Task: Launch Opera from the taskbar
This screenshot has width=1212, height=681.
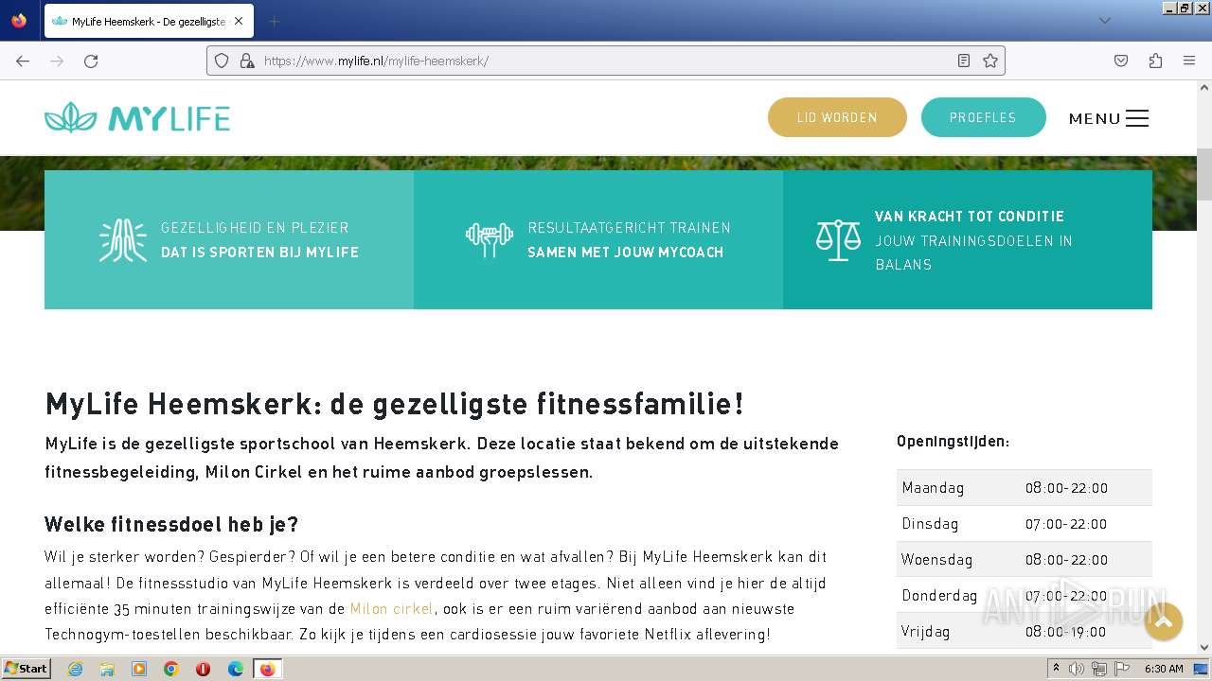Action: [204, 669]
